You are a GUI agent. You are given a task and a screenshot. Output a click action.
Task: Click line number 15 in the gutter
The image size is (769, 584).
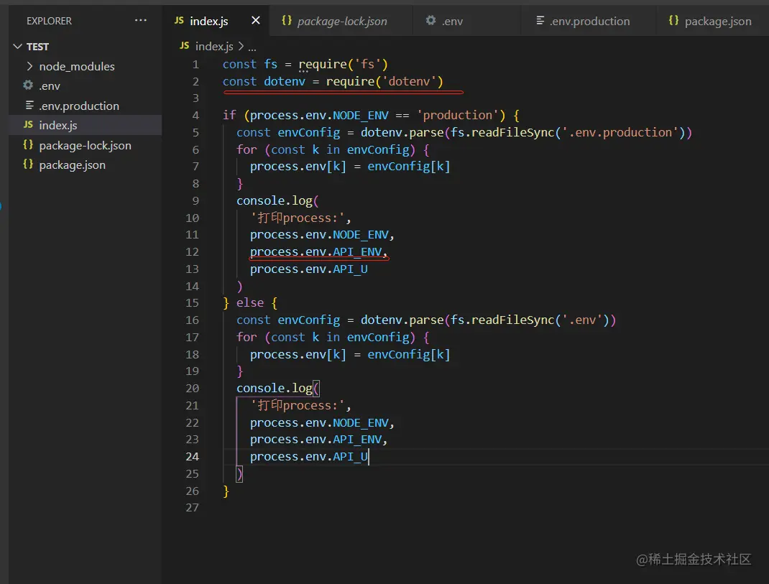click(192, 303)
